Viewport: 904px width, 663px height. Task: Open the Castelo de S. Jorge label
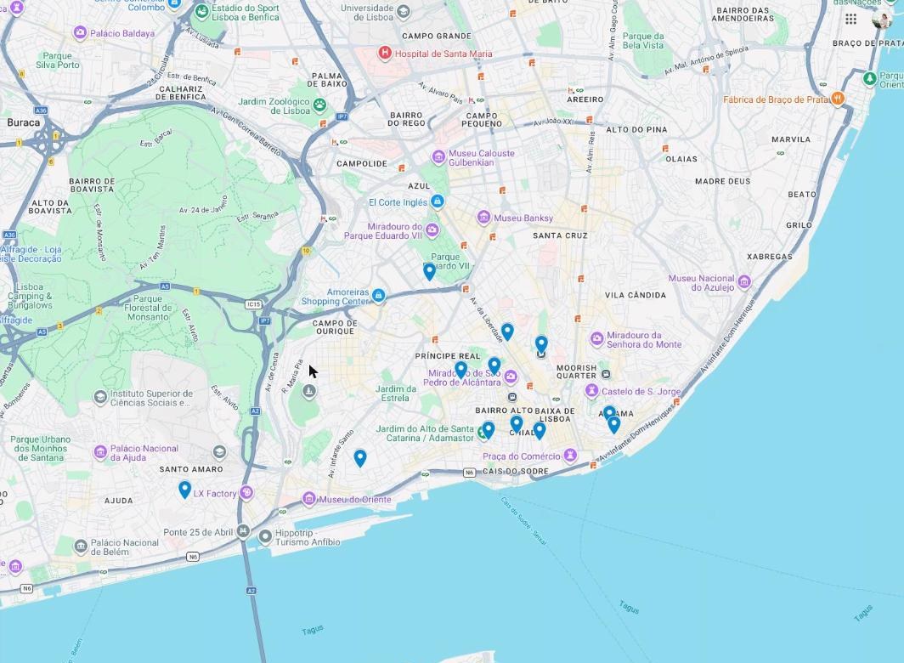tap(641, 391)
